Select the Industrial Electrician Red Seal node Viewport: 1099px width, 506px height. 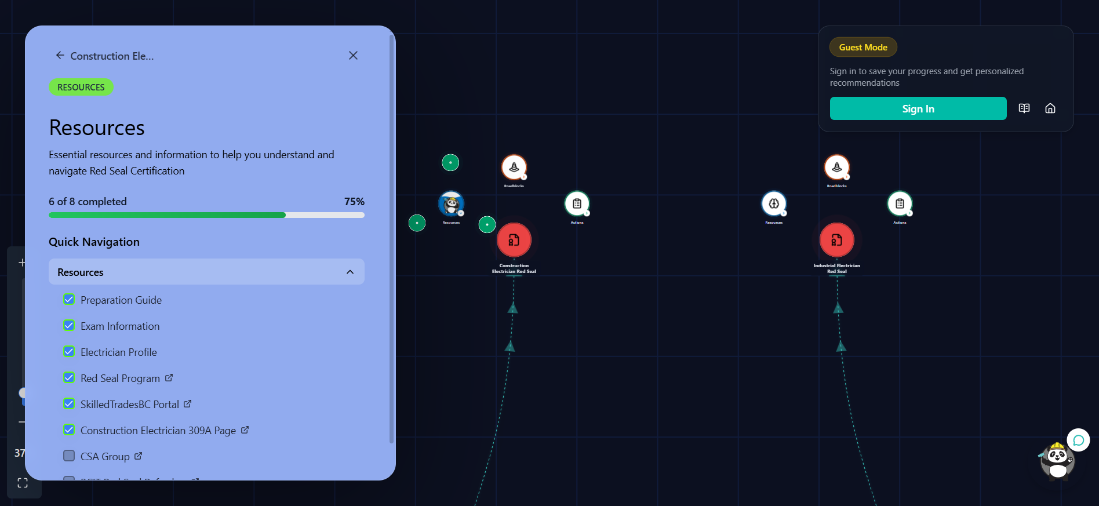tap(836, 240)
